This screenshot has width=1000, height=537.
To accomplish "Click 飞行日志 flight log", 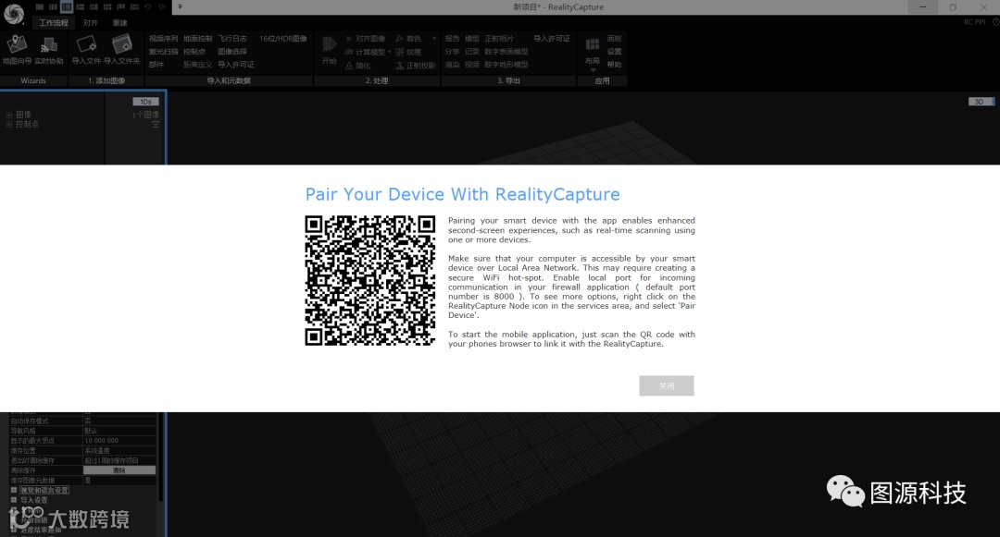I will [x=232, y=39].
